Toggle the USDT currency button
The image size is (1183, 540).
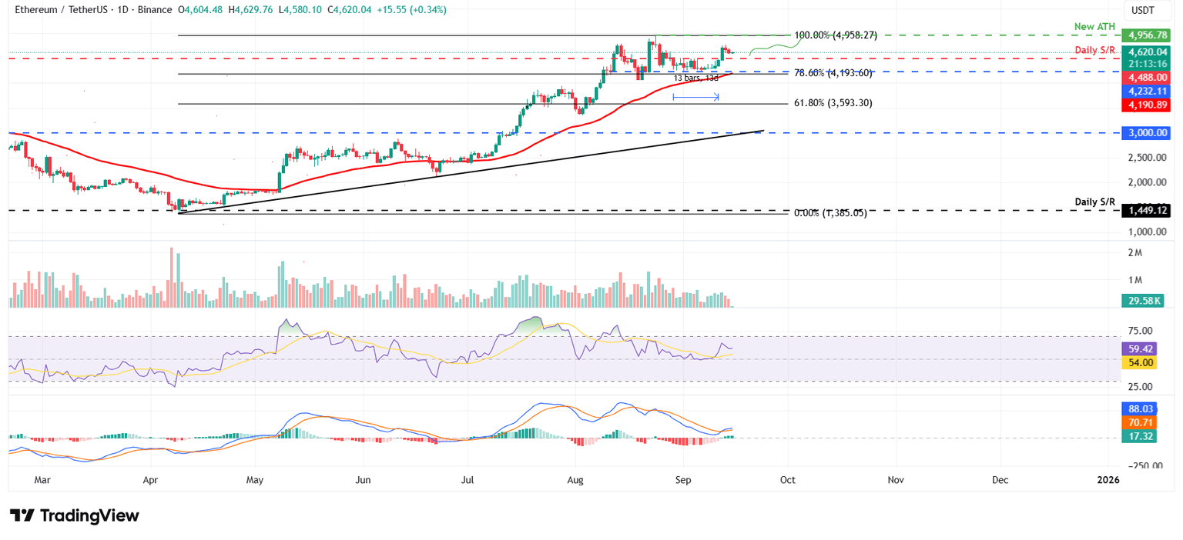(1147, 10)
